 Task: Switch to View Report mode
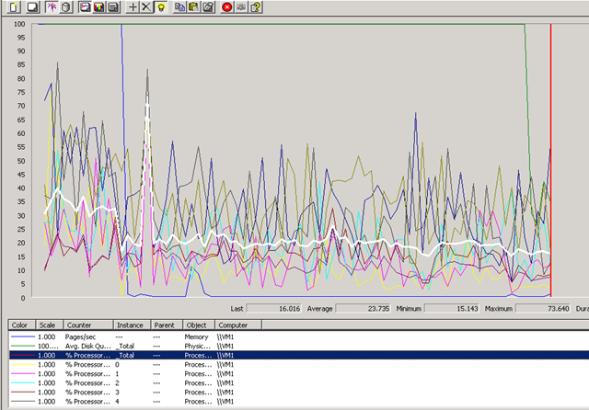pyautogui.click(x=112, y=7)
